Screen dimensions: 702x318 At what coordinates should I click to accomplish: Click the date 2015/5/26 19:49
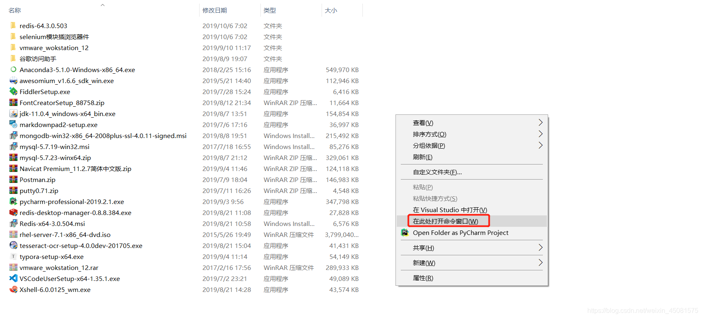click(x=227, y=235)
